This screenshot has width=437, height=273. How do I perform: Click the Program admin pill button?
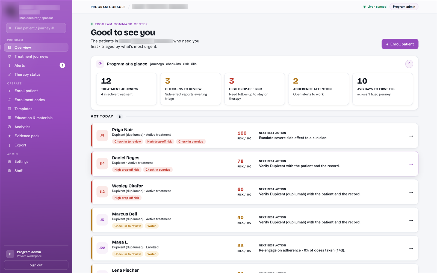[404, 7]
